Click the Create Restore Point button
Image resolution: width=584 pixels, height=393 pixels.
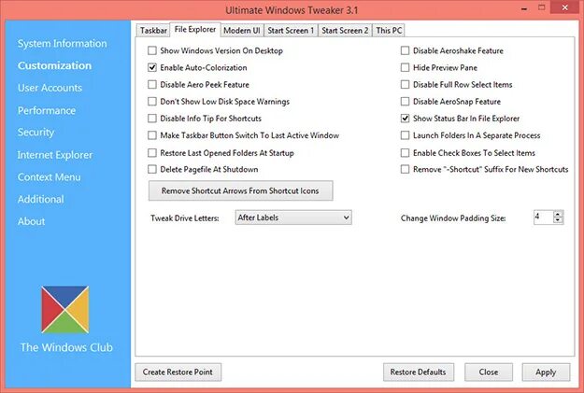coord(178,372)
